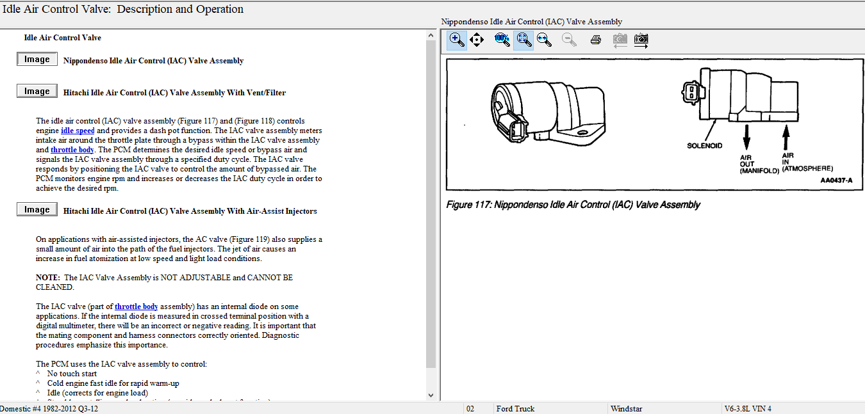The height and width of the screenshot is (414, 865).
Task: Go to next image with camera arrow
Action: click(x=641, y=40)
